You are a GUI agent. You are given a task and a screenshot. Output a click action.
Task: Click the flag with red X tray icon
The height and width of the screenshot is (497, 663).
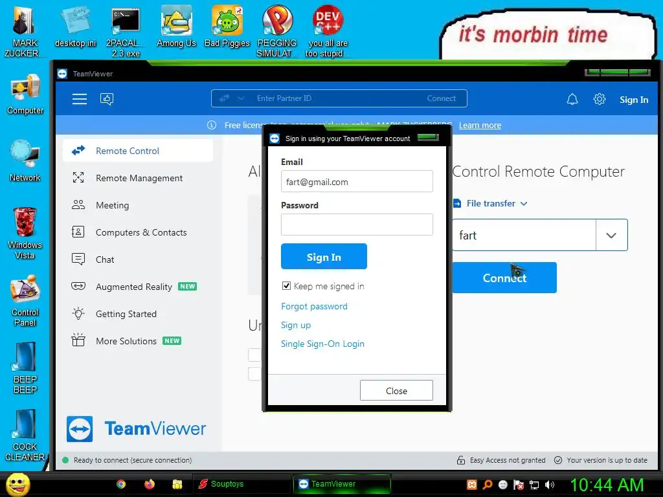point(519,485)
